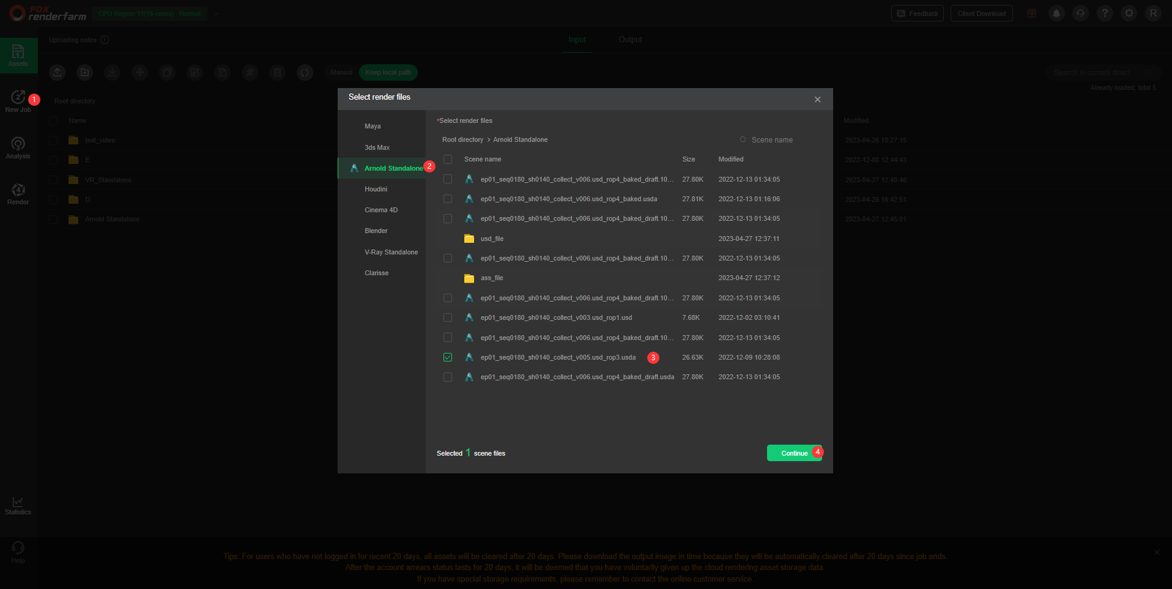Image resolution: width=1172 pixels, height=589 pixels.
Task: Click the Fox Renderfarm logo
Action: pos(48,13)
